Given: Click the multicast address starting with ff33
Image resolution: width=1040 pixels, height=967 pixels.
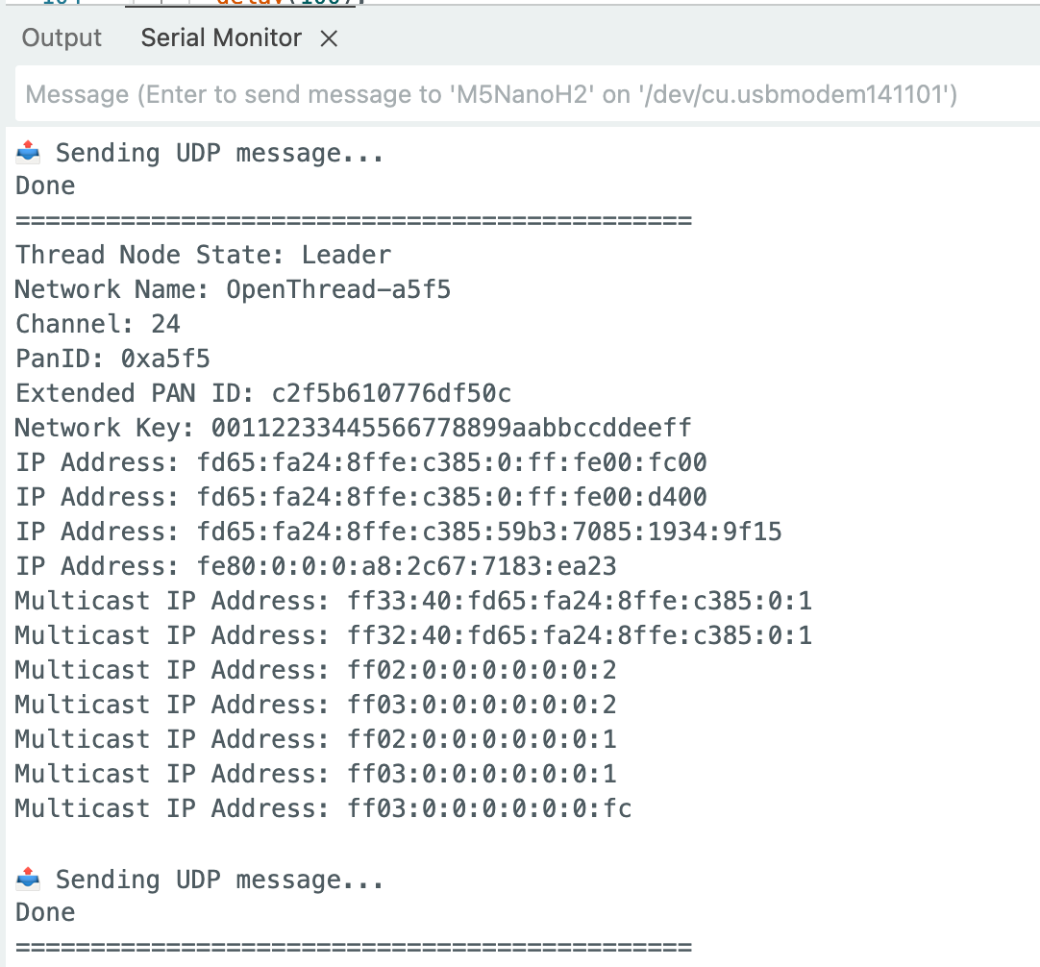Looking at the screenshot, I should (579, 601).
